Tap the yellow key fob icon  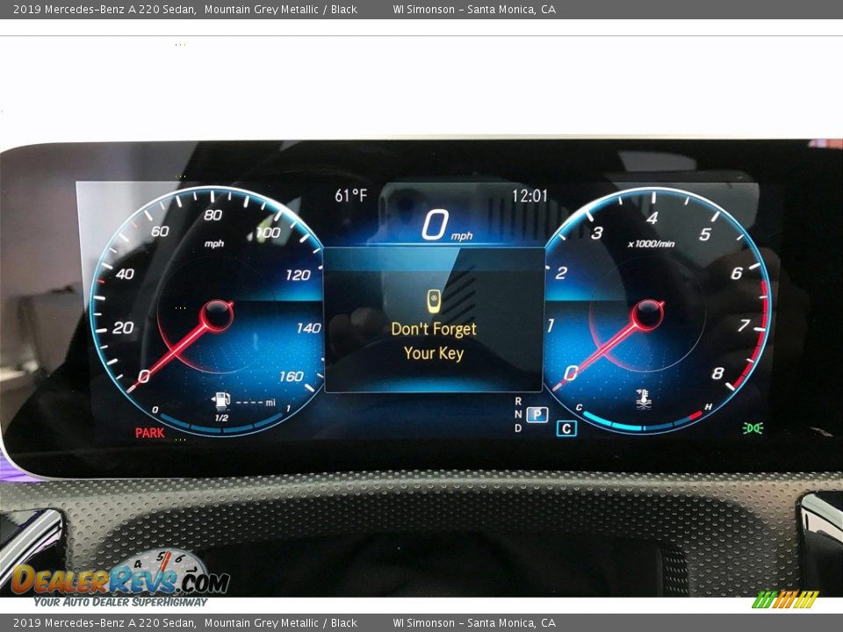434,300
